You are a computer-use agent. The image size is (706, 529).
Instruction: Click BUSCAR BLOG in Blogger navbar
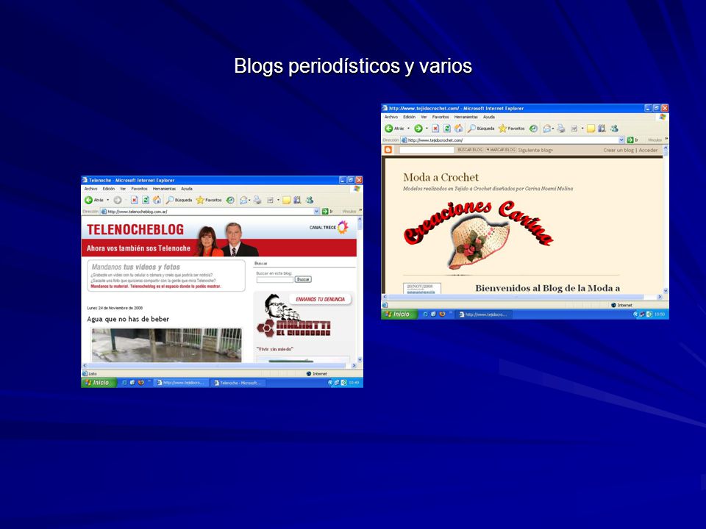(x=470, y=150)
